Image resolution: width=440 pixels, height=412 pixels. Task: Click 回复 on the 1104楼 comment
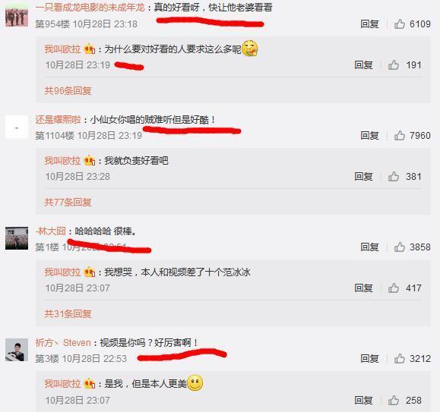click(369, 136)
